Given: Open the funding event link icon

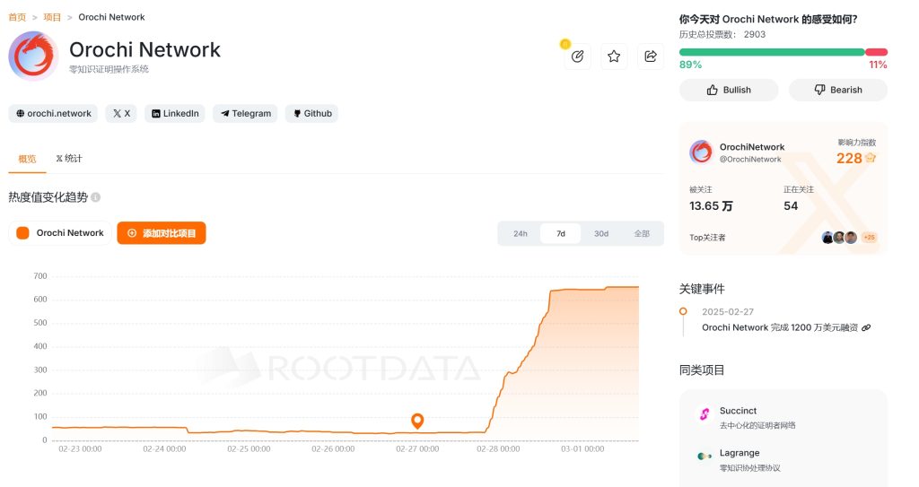Looking at the screenshot, I should 866,327.
